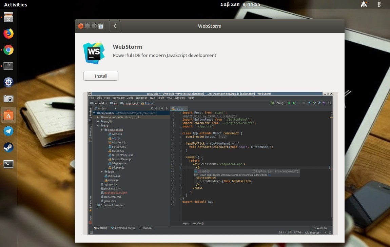Viewport: 390px width, 247px height.
Task: Launch Firefox from the Ubuntu dock
Action: coord(8,33)
